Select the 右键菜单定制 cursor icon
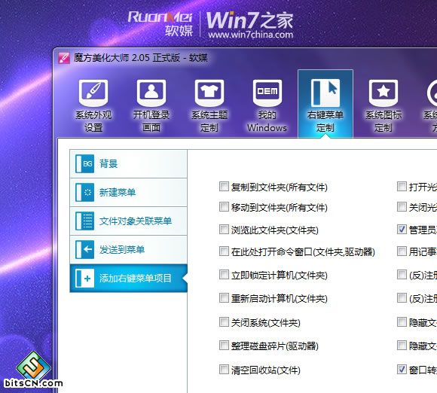The height and width of the screenshot is (393, 437). point(325,93)
